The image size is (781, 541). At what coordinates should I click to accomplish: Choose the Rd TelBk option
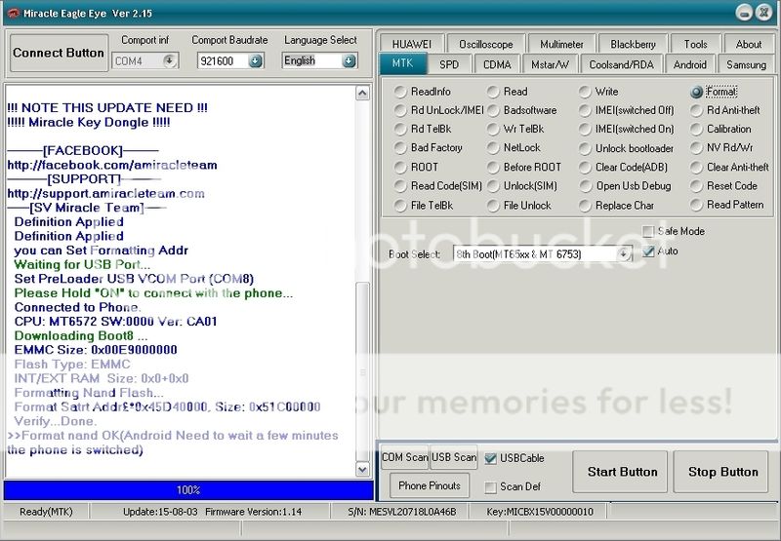click(423, 129)
